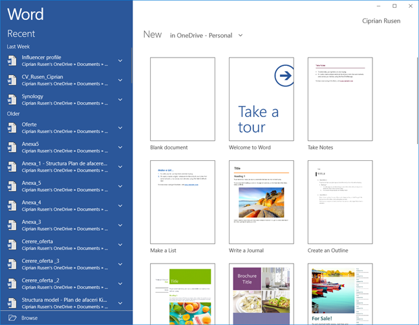Viewport: 419px width, 325px height.
Task: Click the circled arrow on Take a tour
Action: 285,76
